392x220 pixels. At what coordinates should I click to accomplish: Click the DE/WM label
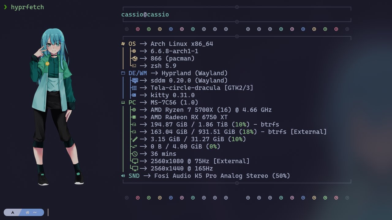pyautogui.click(x=138, y=73)
